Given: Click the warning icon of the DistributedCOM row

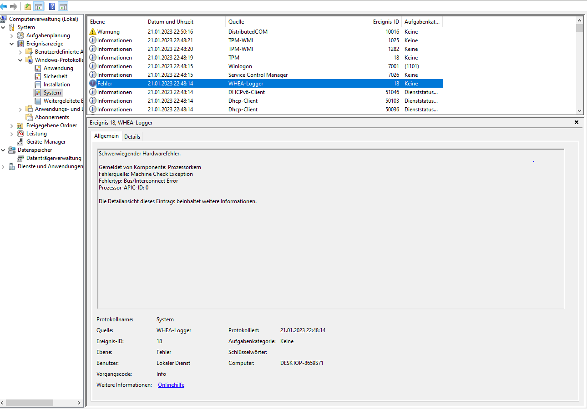Looking at the screenshot, I should tap(93, 32).
